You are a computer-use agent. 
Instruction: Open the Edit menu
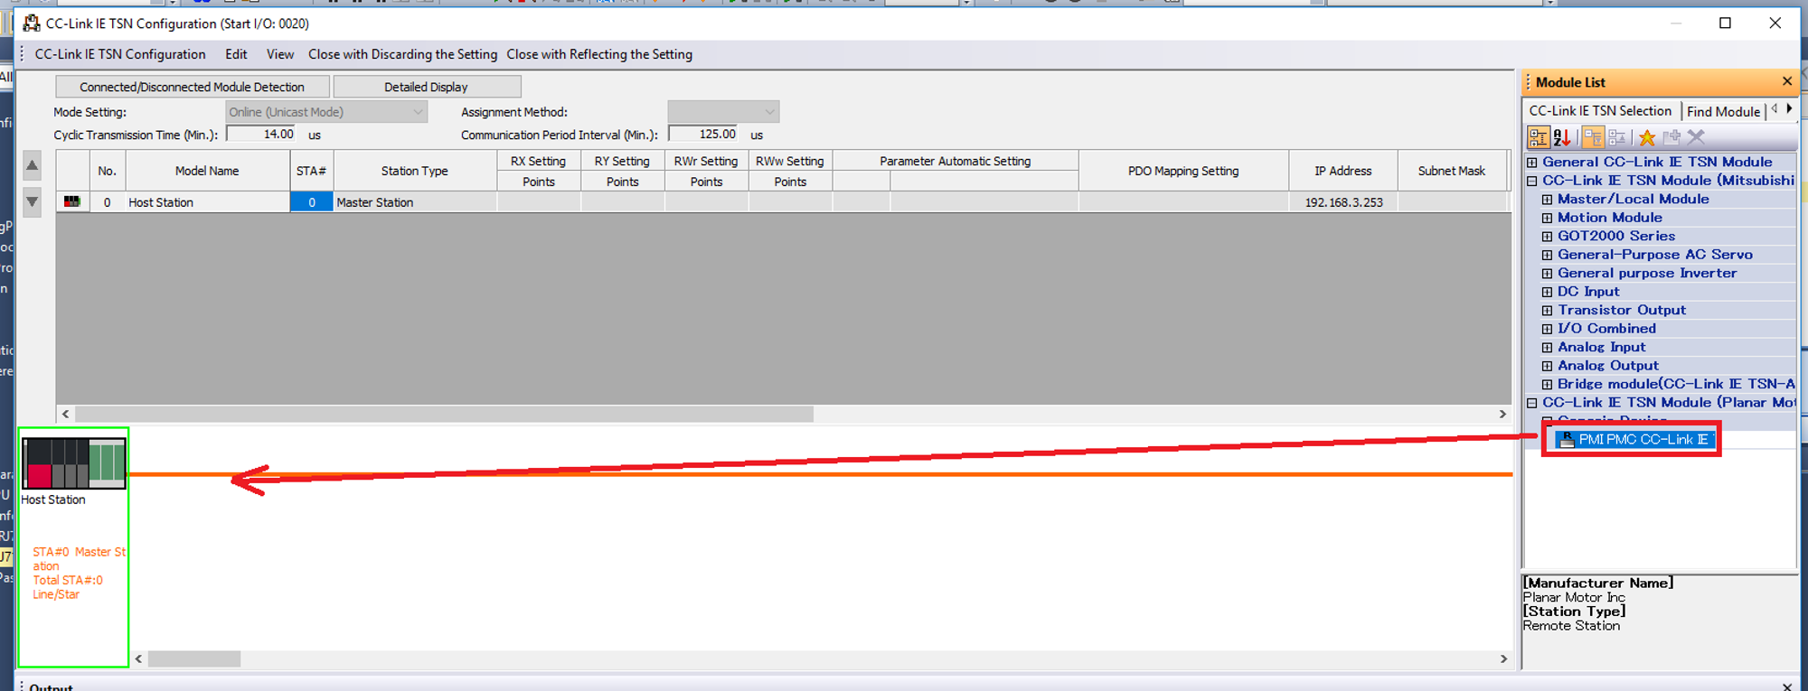tap(236, 54)
